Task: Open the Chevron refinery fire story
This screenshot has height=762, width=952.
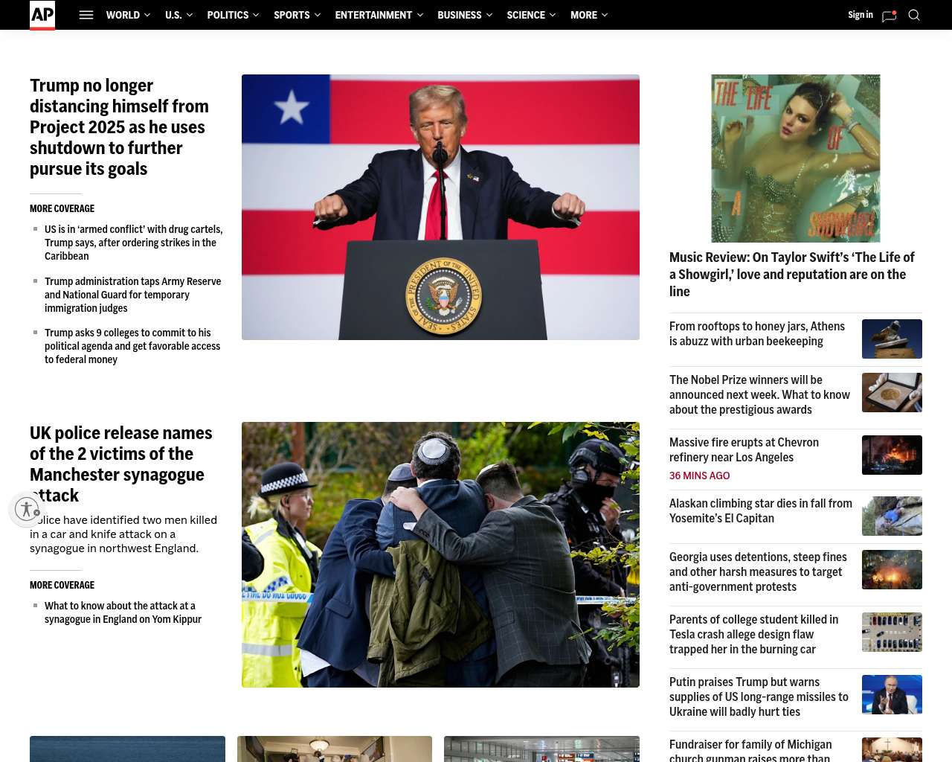Action: [744, 450]
